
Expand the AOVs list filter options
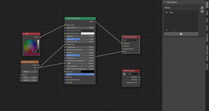(x=167, y=30)
